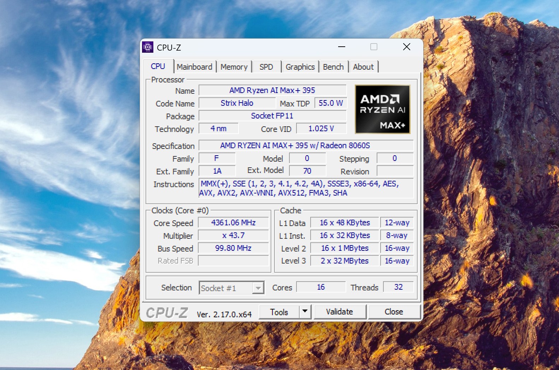Click the technology value '4 nm'
This screenshot has height=370, width=559.
pos(219,128)
